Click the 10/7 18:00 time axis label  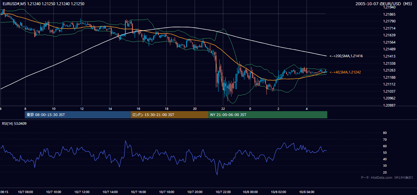(166, 192)
